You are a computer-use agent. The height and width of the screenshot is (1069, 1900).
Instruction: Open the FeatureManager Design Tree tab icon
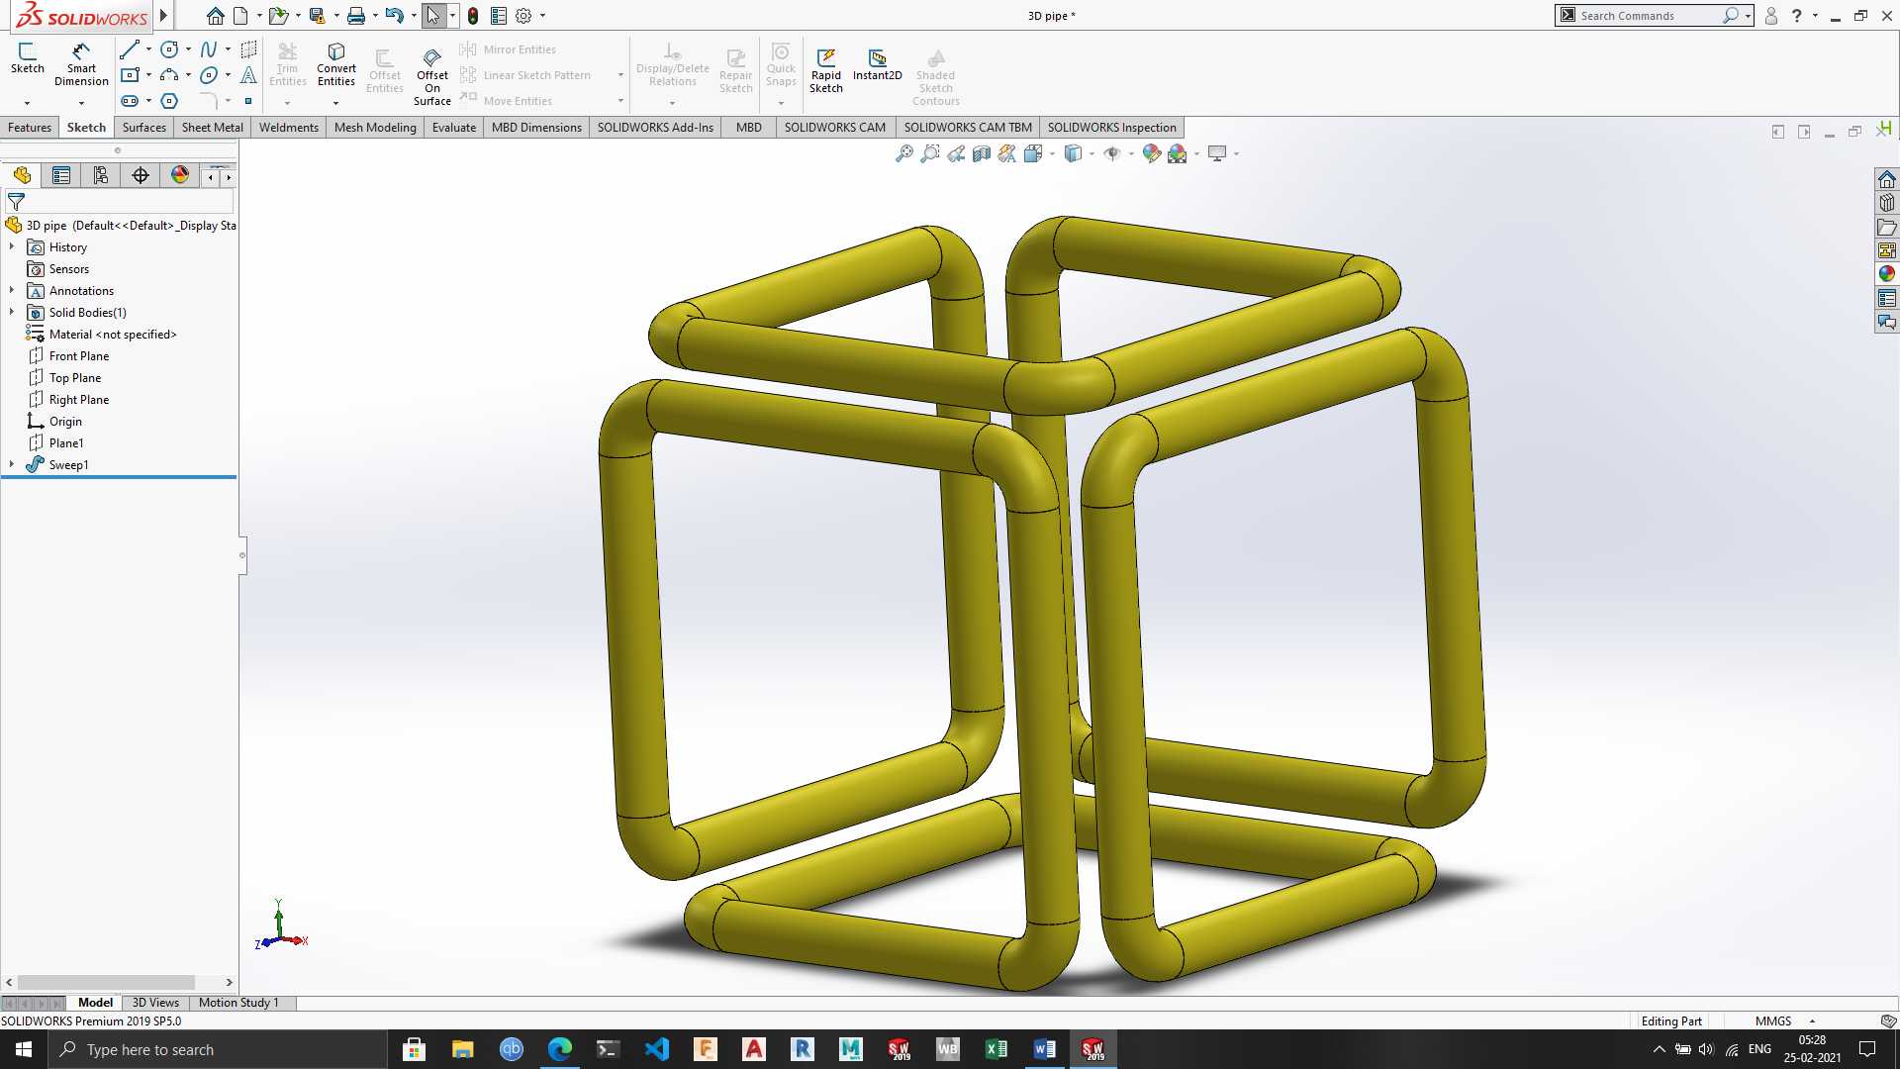[22, 175]
